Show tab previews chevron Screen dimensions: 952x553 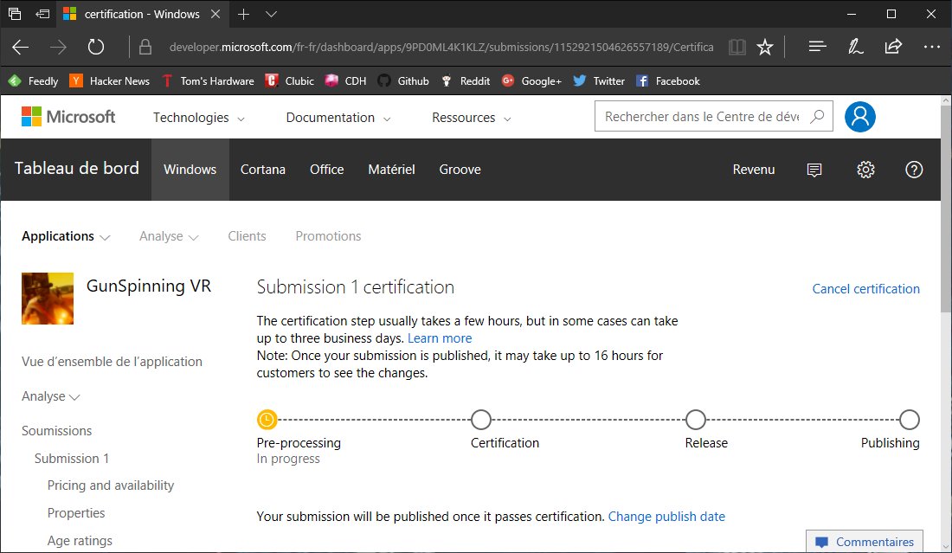tap(272, 14)
